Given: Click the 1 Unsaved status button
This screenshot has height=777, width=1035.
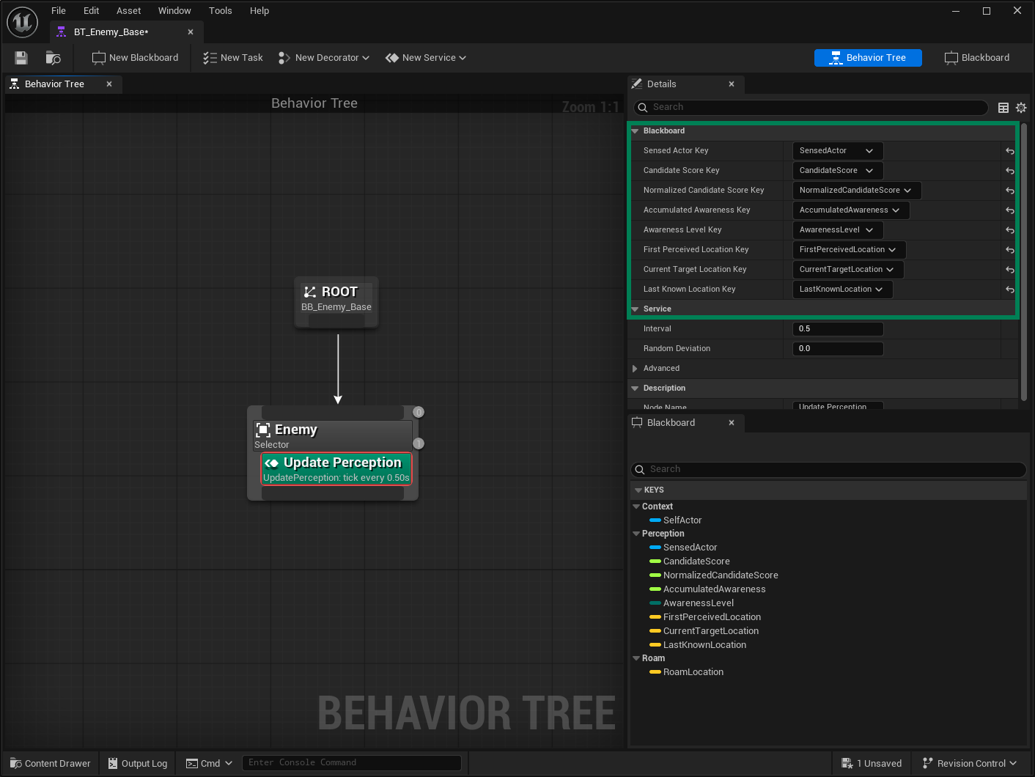Looking at the screenshot, I should pos(872,762).
